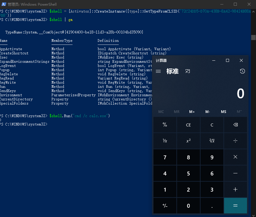Click the x squared key
The image size is (256, 217).
point(189,141)
